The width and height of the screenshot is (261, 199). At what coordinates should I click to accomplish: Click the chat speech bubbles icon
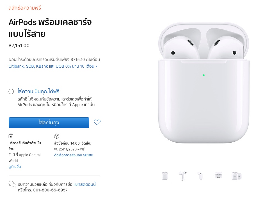12,184
